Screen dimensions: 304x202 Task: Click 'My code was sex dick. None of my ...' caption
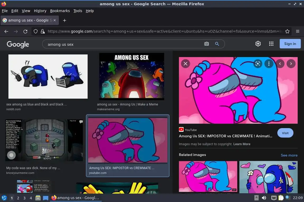(33, 168)
